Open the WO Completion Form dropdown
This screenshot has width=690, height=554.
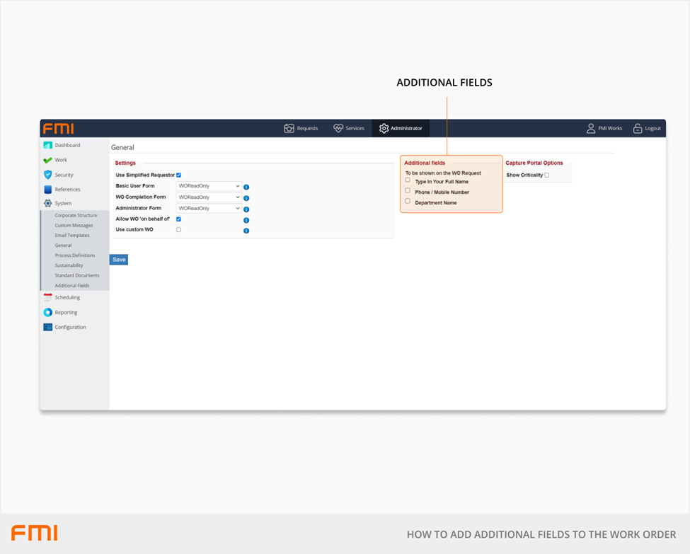tap(209, 197)
